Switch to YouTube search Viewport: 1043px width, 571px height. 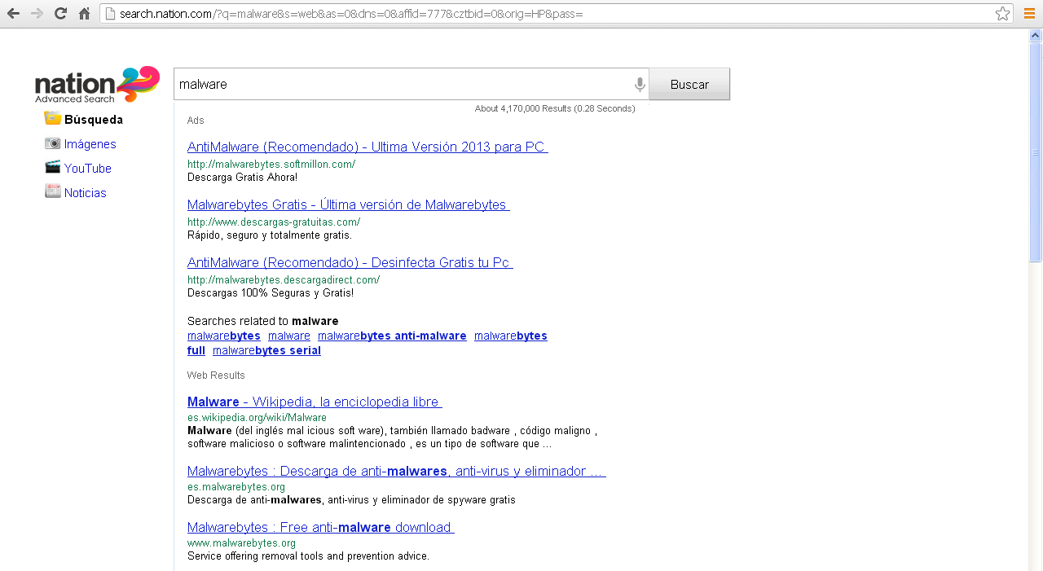[x=88, y=169]
